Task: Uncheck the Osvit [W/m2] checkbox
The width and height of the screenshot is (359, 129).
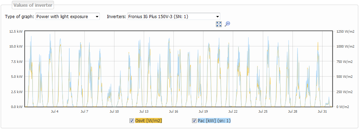Action: pos(132,121)
